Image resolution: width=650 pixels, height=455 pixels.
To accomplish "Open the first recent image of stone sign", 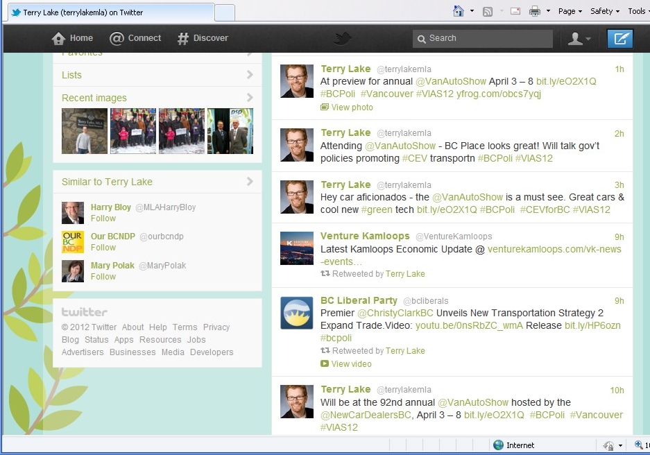I will (85, 131).
